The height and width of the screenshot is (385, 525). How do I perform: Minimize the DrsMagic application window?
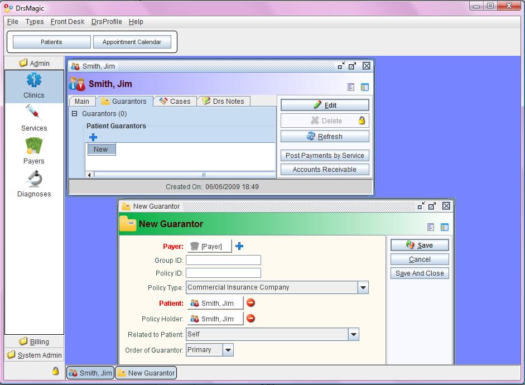(476, 6)
